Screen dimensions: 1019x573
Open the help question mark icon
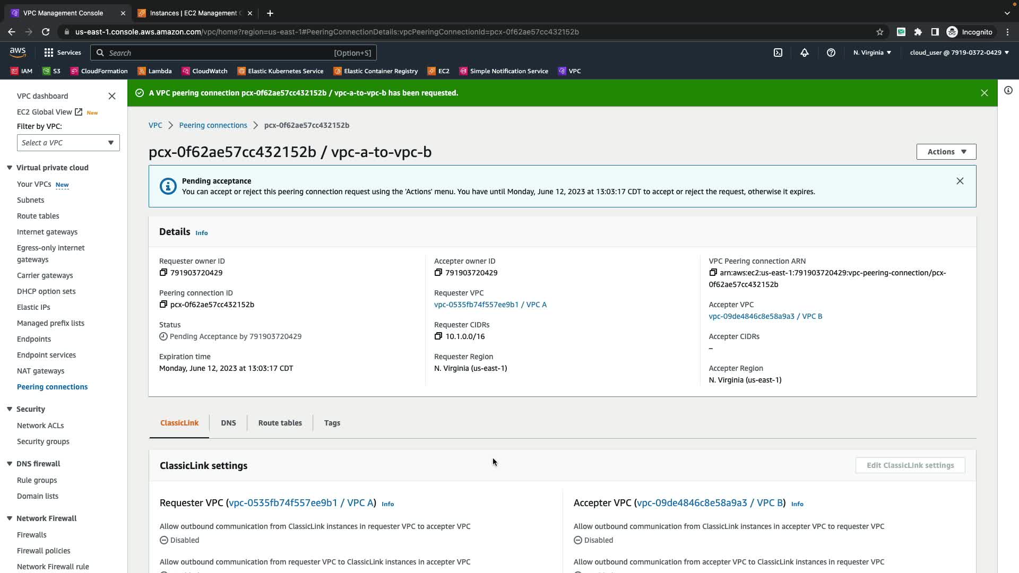coord(831,53)
